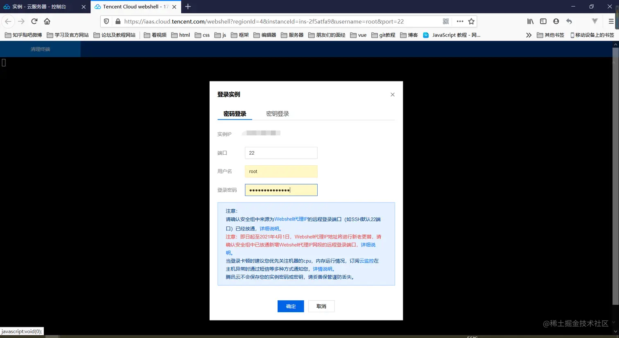Open the vue bookmark folder
619x338 pixels.
tap(359, 35)
